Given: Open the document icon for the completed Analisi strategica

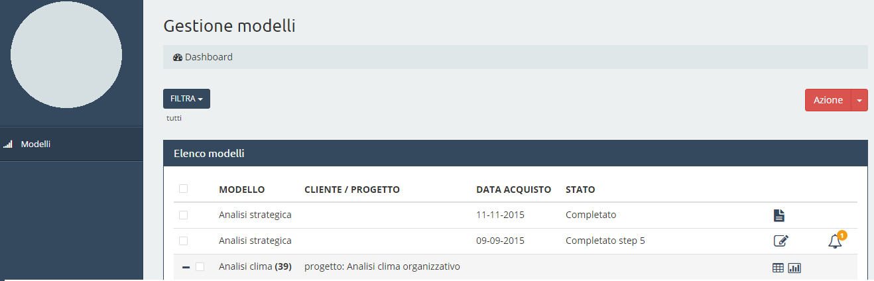Looking at the screenshot, I should [x=779, y=215].
